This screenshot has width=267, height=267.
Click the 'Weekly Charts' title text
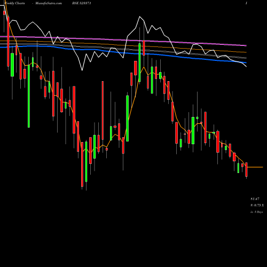(x=15, y=3)
